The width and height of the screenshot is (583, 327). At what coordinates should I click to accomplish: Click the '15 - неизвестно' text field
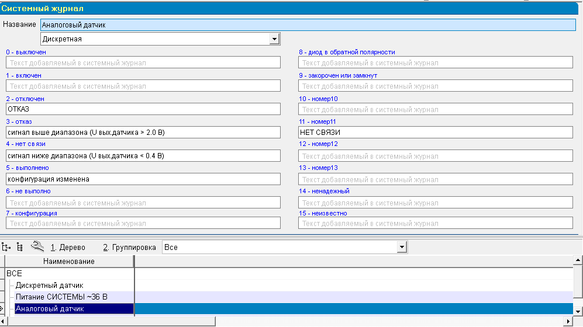tap(435, 223)
